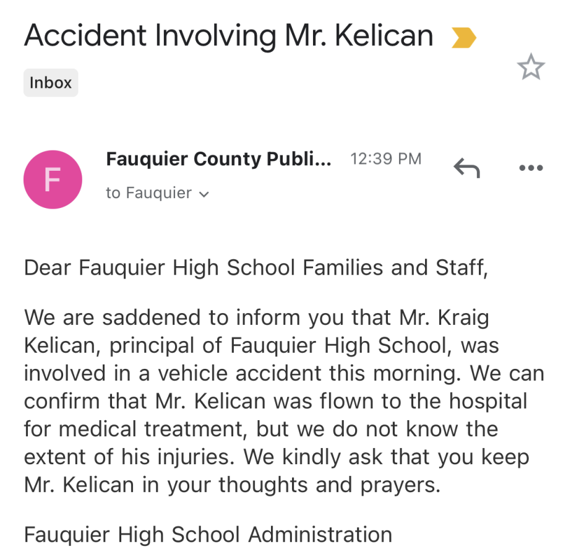571x557 pixels.
Task: Tap 'thoughts and prayers' closing phrase
Action: 327,485
